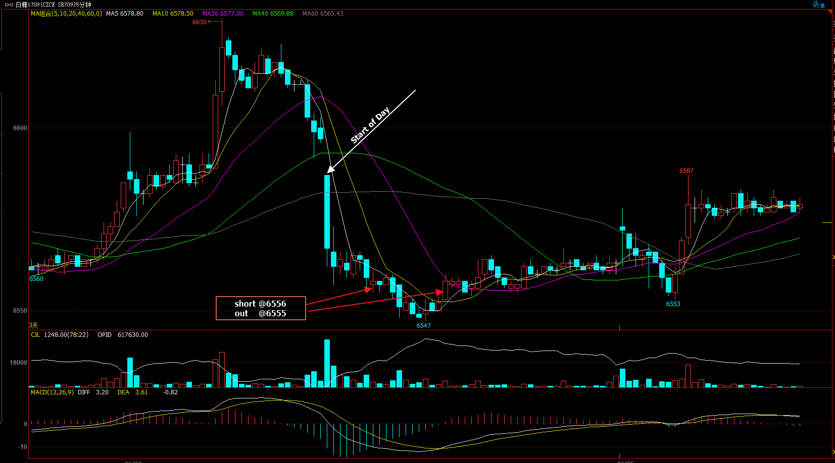The width and height of the screenshot is (835, 463).
Task: Select the MA10 6578.50 value label
Action: pos(173,14)
